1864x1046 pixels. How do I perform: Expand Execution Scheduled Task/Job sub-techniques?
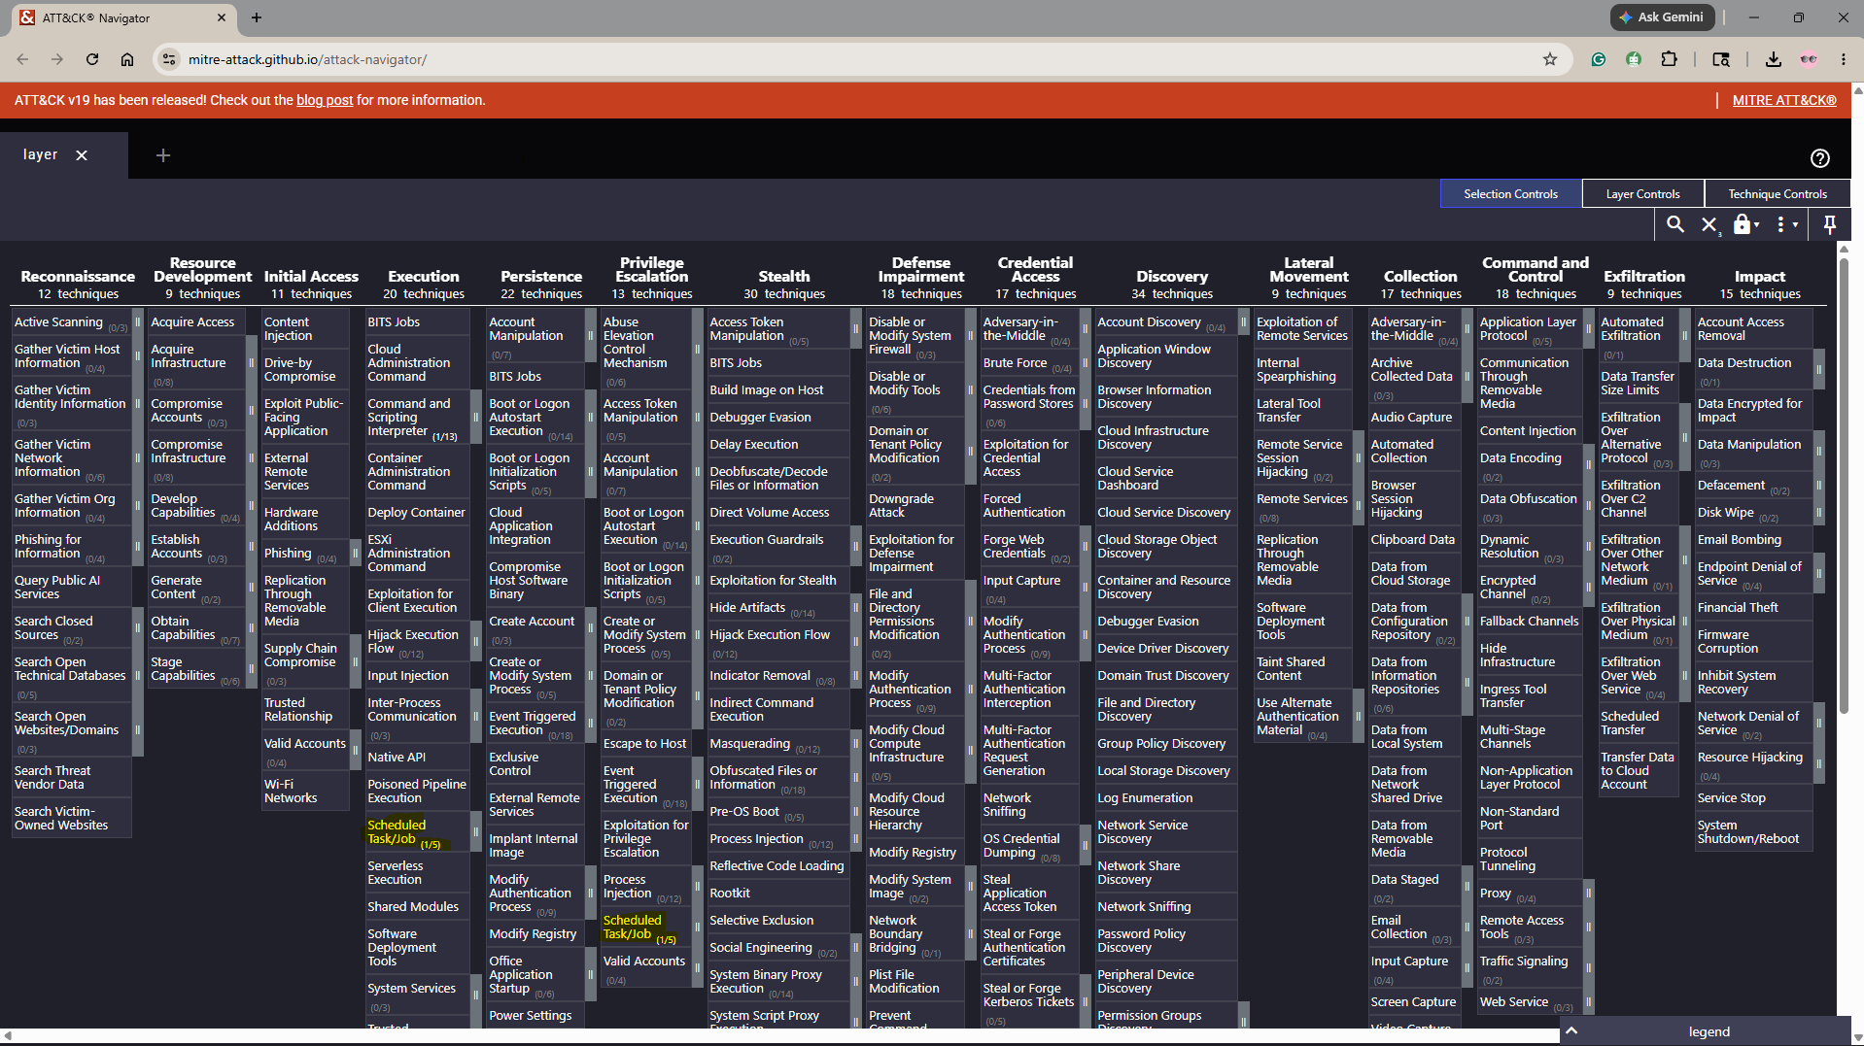tap(475, 831)
